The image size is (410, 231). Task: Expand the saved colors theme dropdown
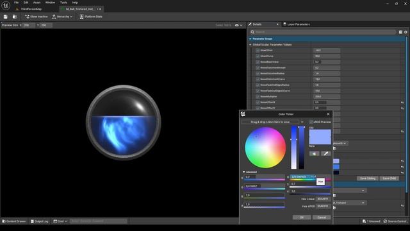(x=302, y=122)
